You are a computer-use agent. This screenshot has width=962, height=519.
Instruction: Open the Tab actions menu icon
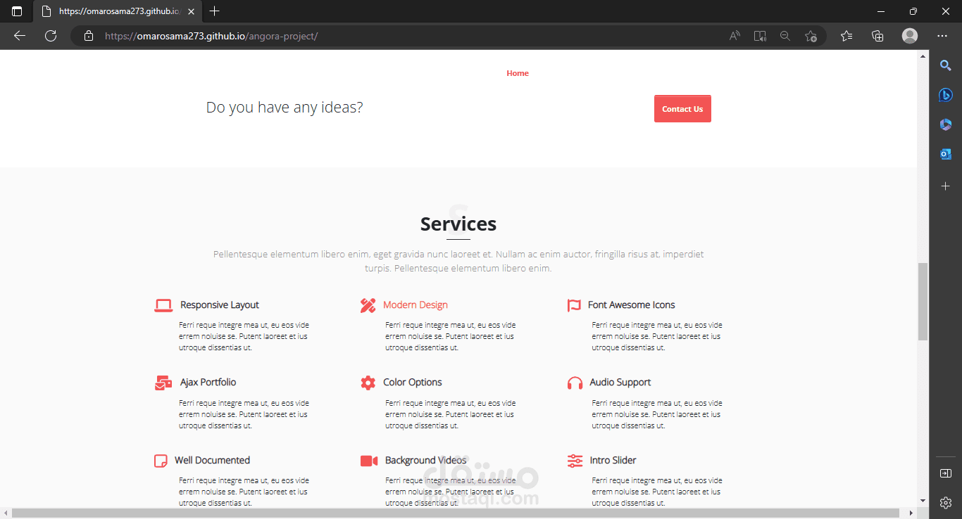click(17, 11)
